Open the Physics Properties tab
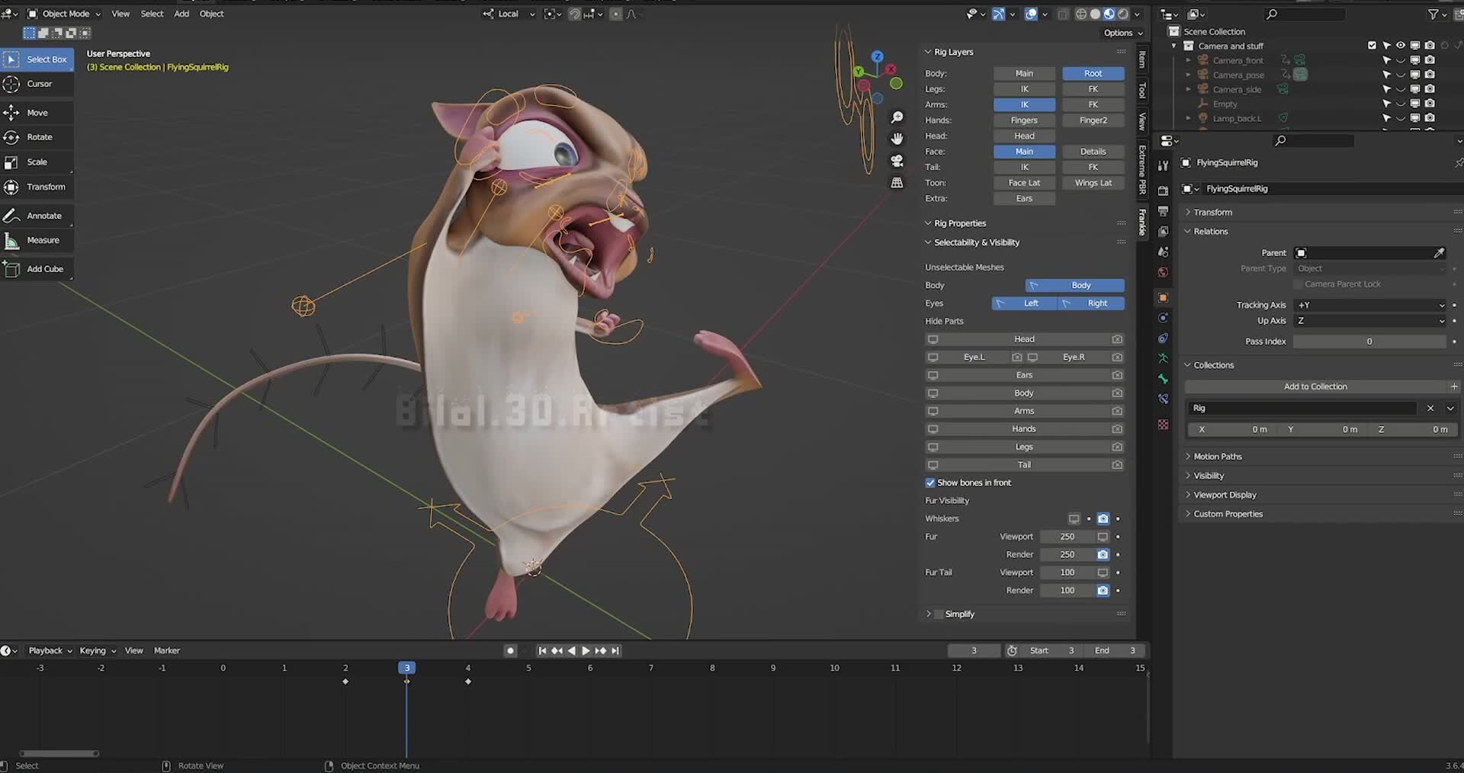Screen dimensions: 1464x773 (x=1163, y=318)
